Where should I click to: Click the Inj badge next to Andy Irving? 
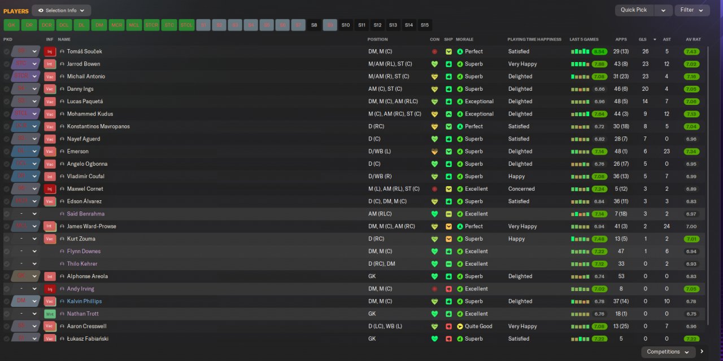tap(50, 289)
